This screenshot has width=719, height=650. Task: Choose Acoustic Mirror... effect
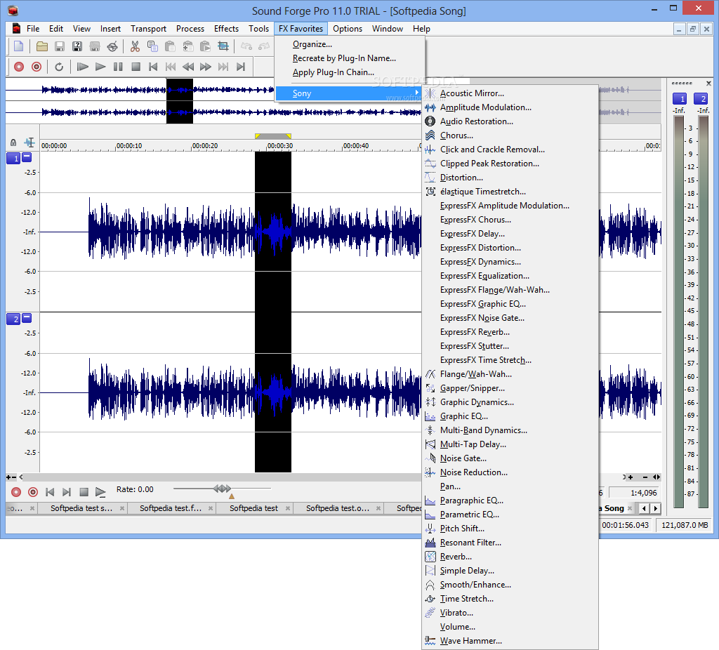tap(510, 93)
